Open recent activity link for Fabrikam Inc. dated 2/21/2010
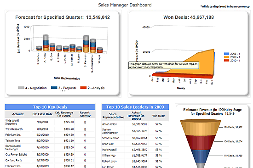This screenshot has height=168, width=253. [x=85, y=135]
